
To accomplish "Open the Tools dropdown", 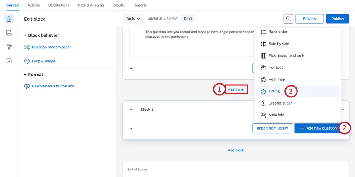I will point(133,19).
